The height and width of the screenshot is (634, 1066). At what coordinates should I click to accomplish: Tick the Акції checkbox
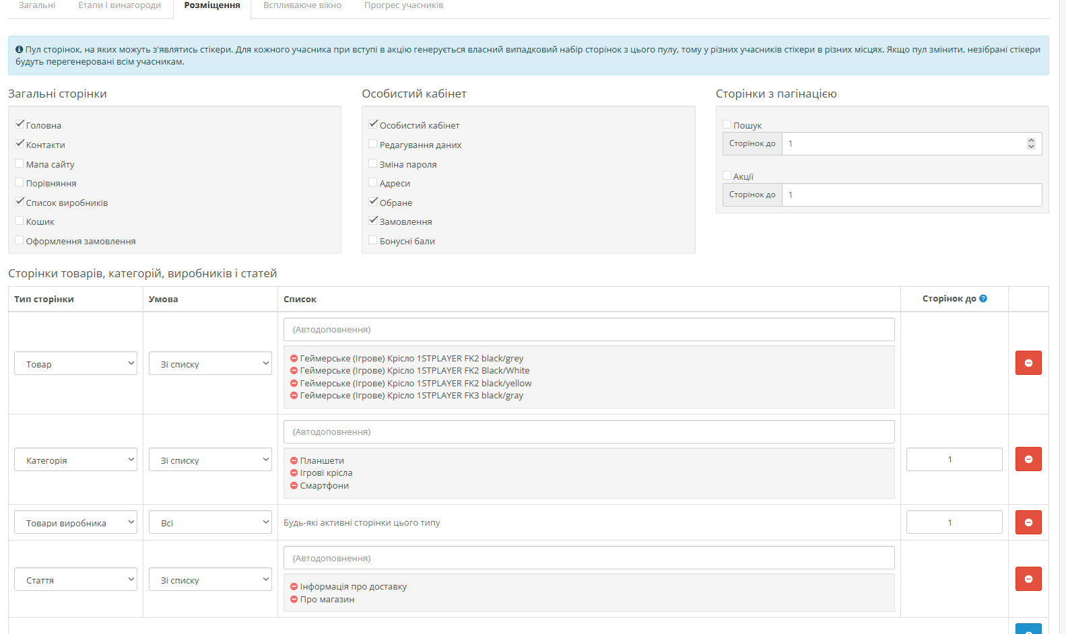point(727,175)
